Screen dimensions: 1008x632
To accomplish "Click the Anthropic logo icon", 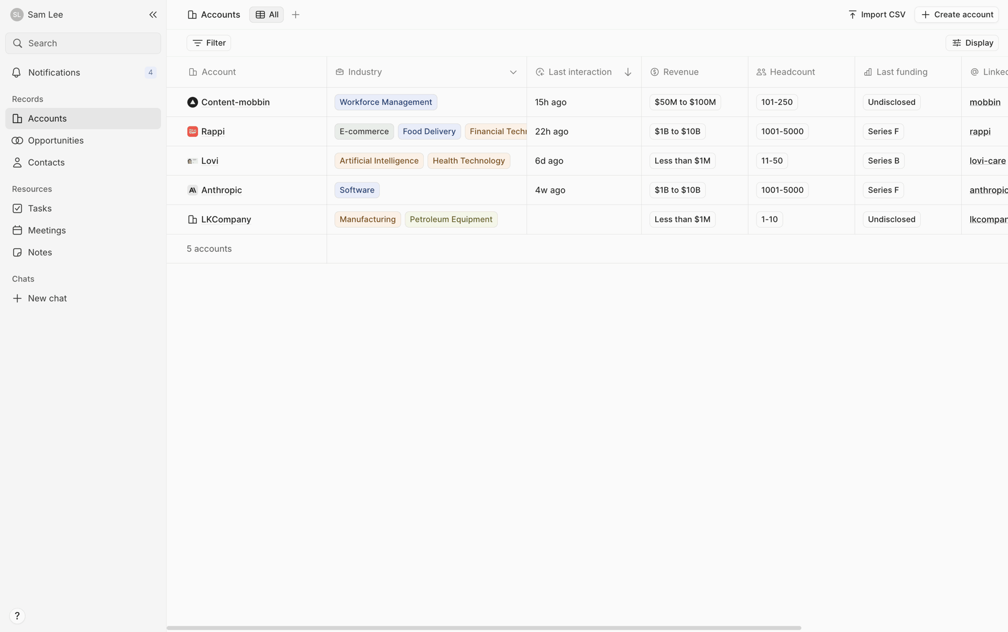I will click(x=193, y=190).
